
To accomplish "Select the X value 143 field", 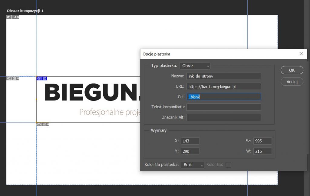I will 190,141.
